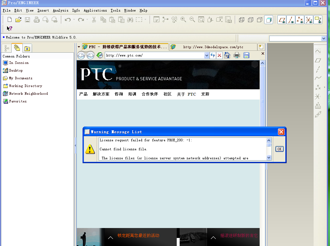Screen dimensions: 330x246
Task: Select In Session folder
Action: click(16, 63)
